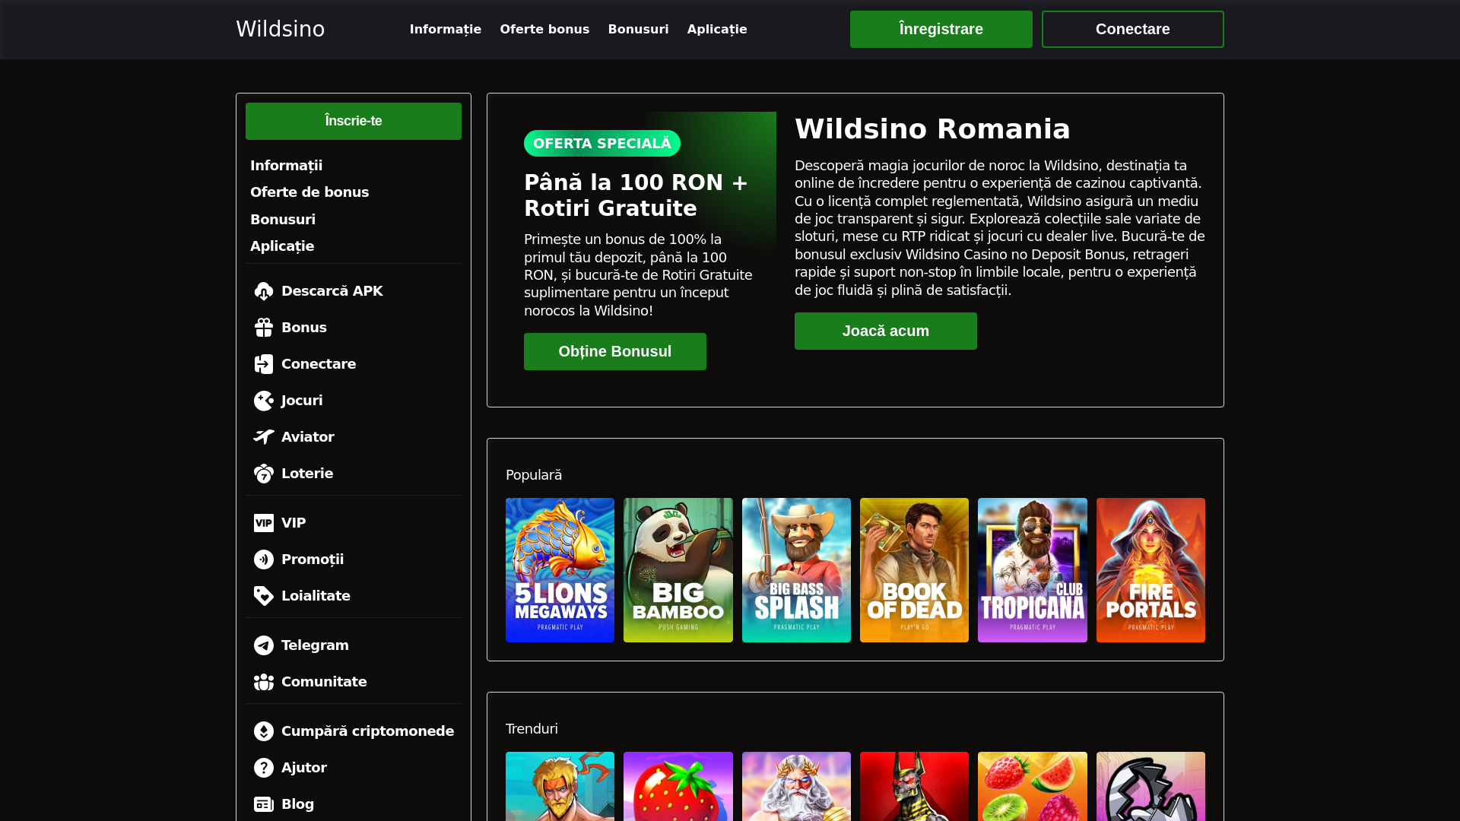Open the Anubis red game in Trenduri
Screen dimensions: 1460x821
[x=914, y=786]
